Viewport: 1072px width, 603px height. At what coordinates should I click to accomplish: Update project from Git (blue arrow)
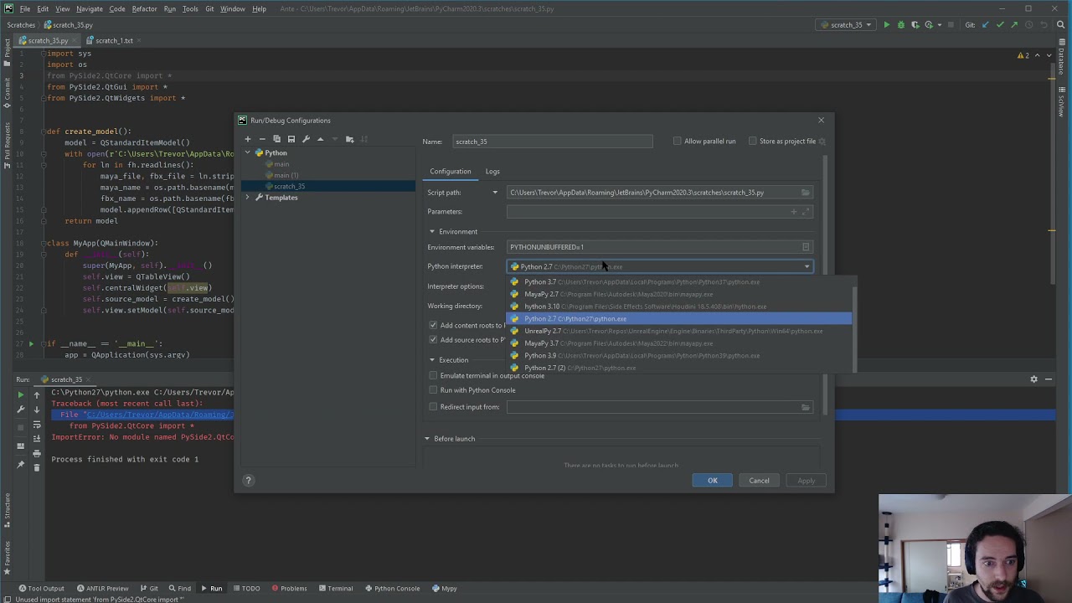click(x=987, y=24)
